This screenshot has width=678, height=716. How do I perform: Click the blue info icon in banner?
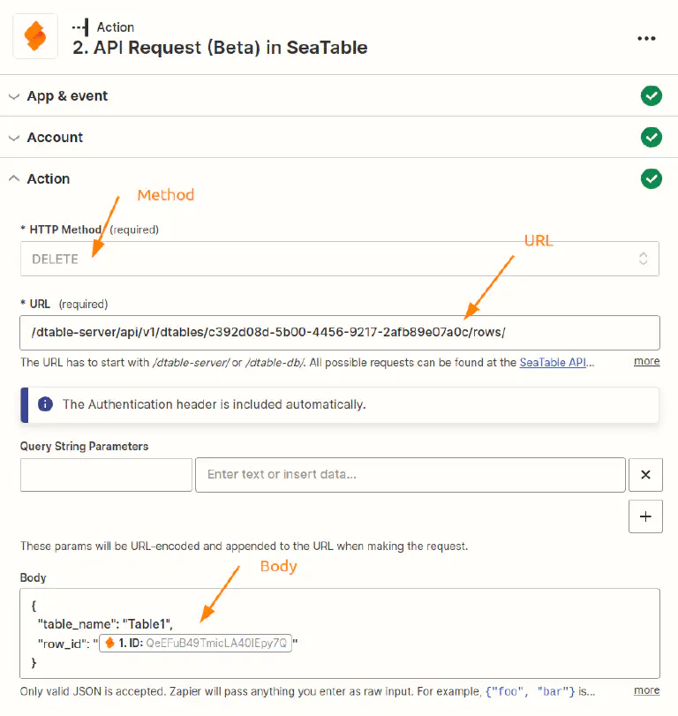(44, 404)
